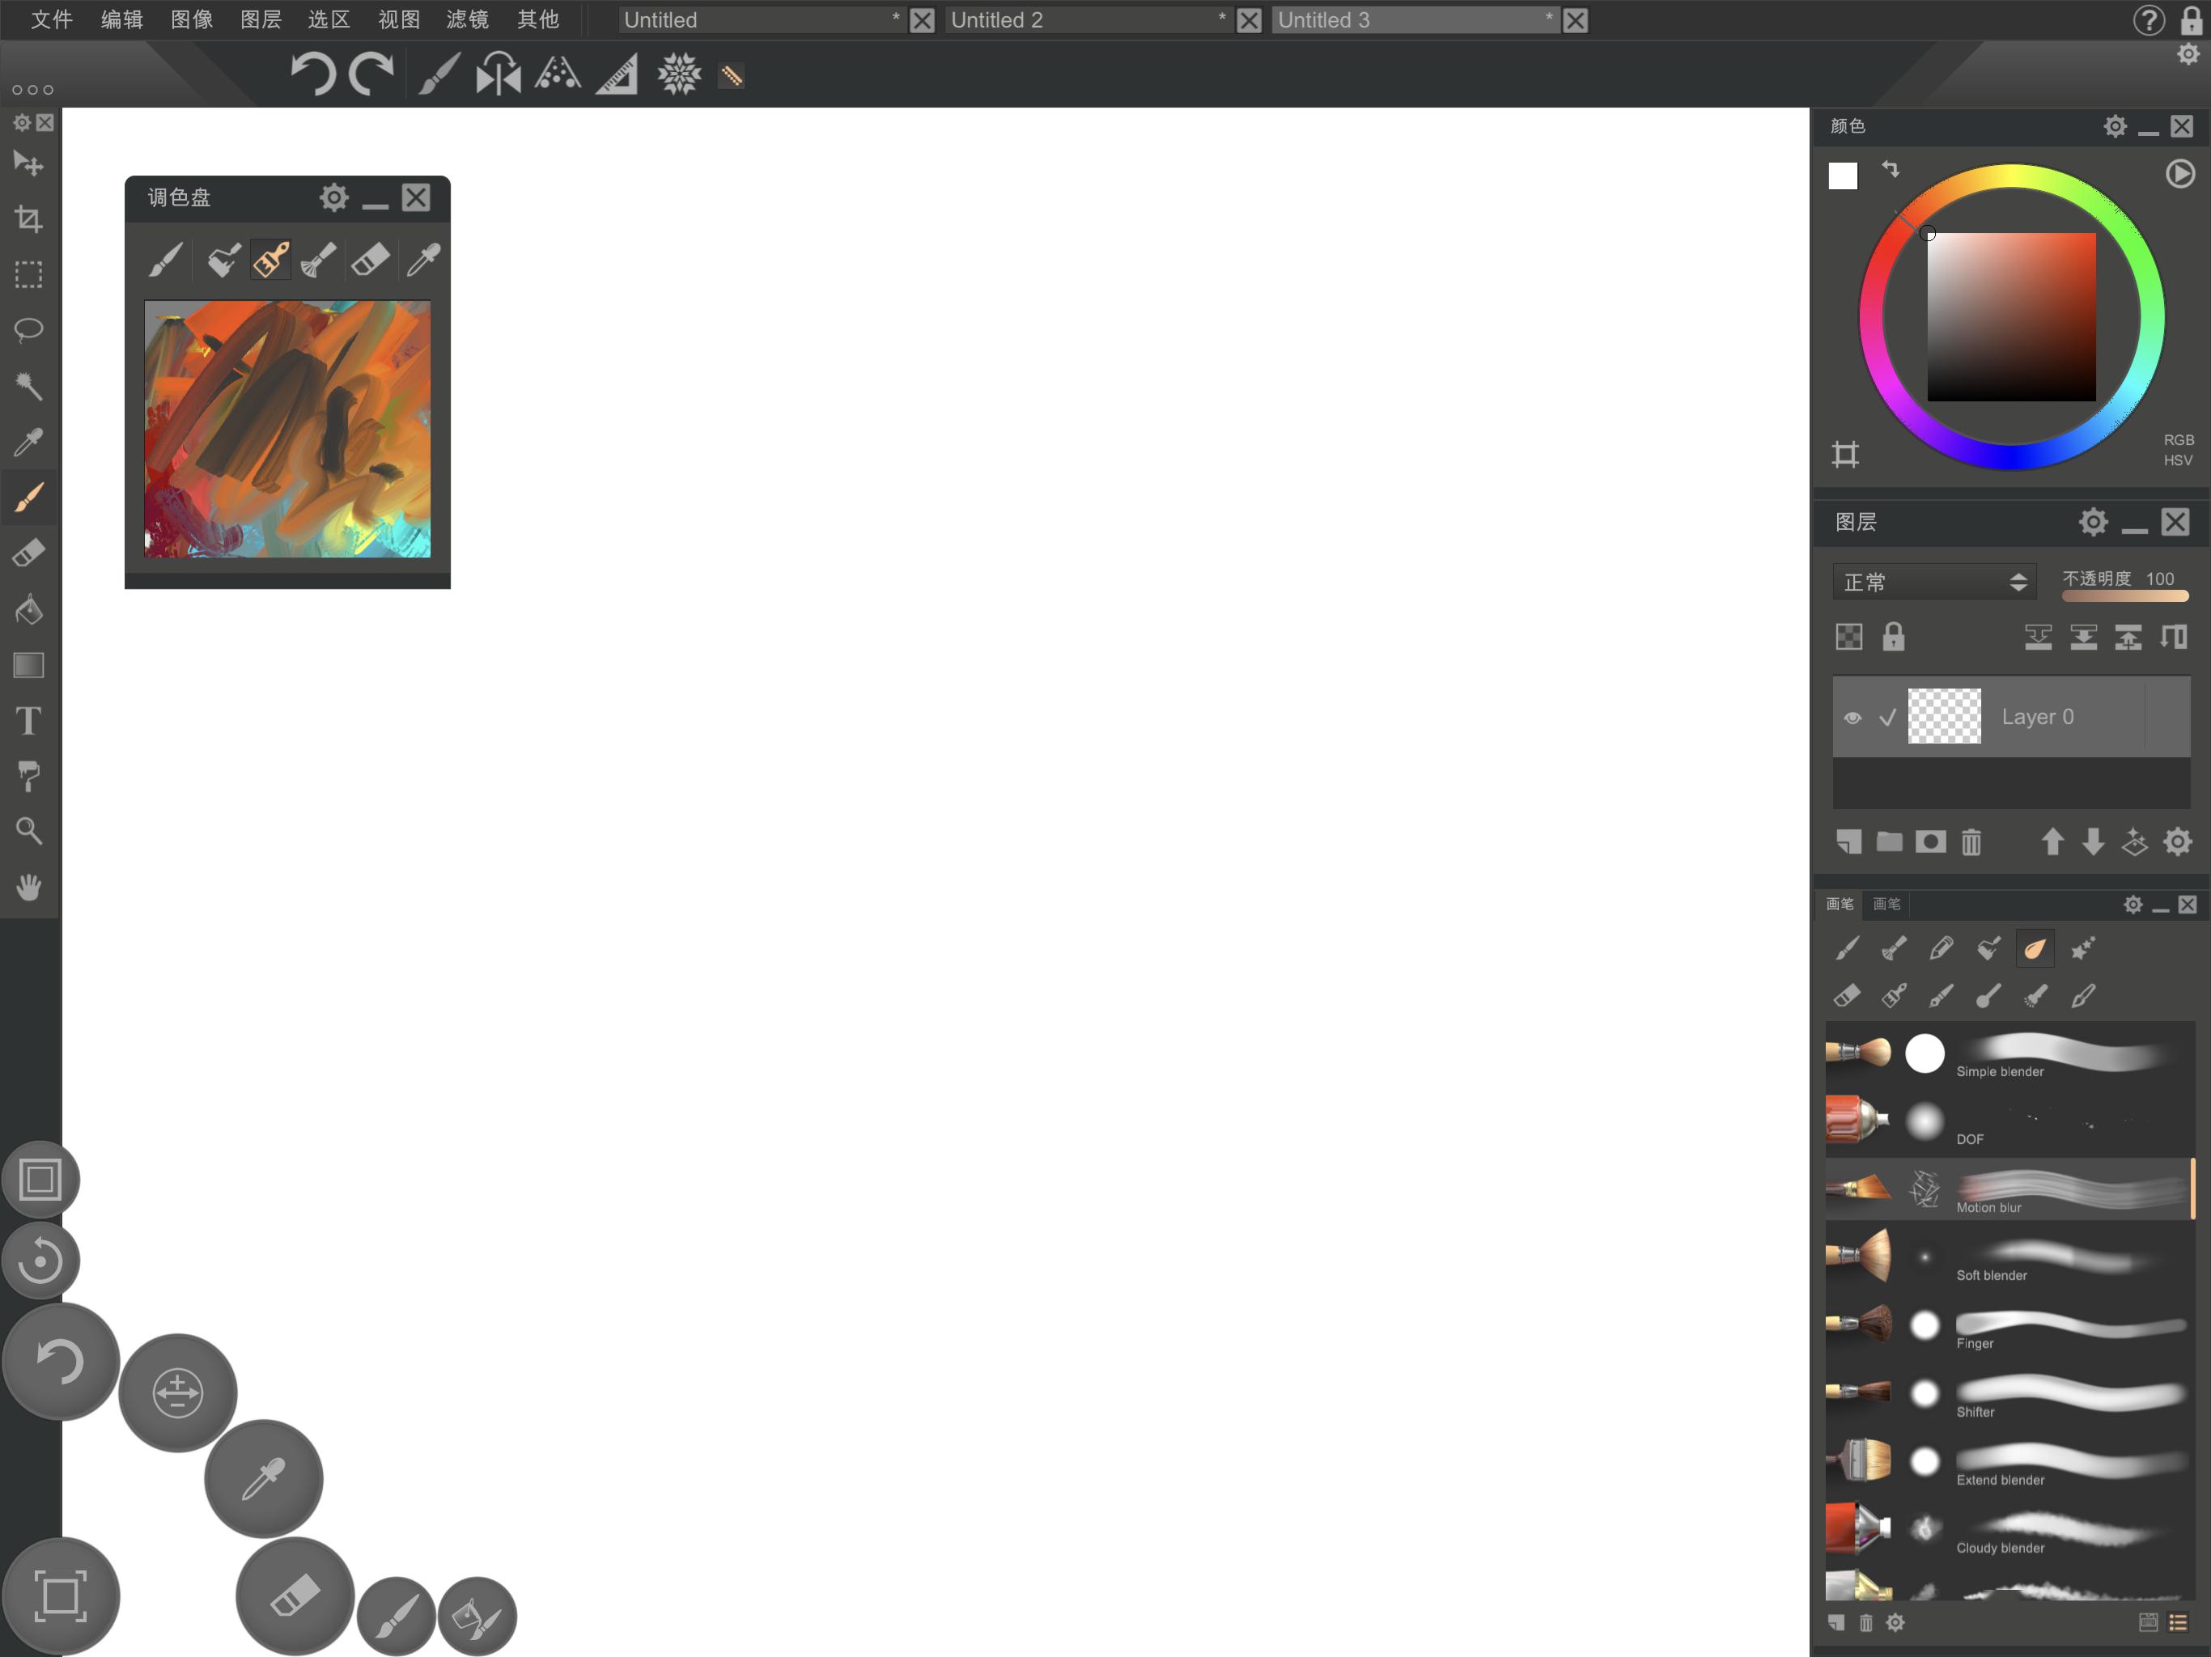This screenshot has height=1657, width=2211.
Task: Open the 文件 menu
Action: [x=51, y=20]
